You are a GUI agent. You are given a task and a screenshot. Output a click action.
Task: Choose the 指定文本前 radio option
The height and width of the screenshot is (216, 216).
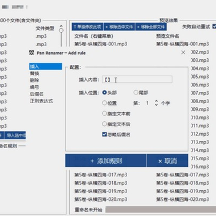pos(116,113)
